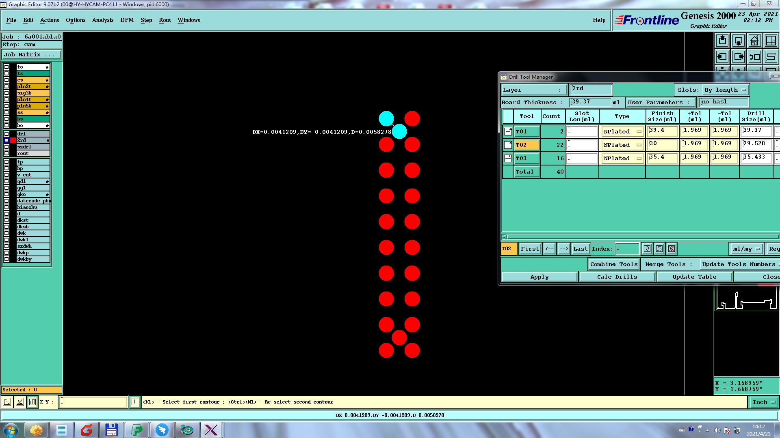Click the pan down view icon
This screenshot has width=780, height=438.
739,41
